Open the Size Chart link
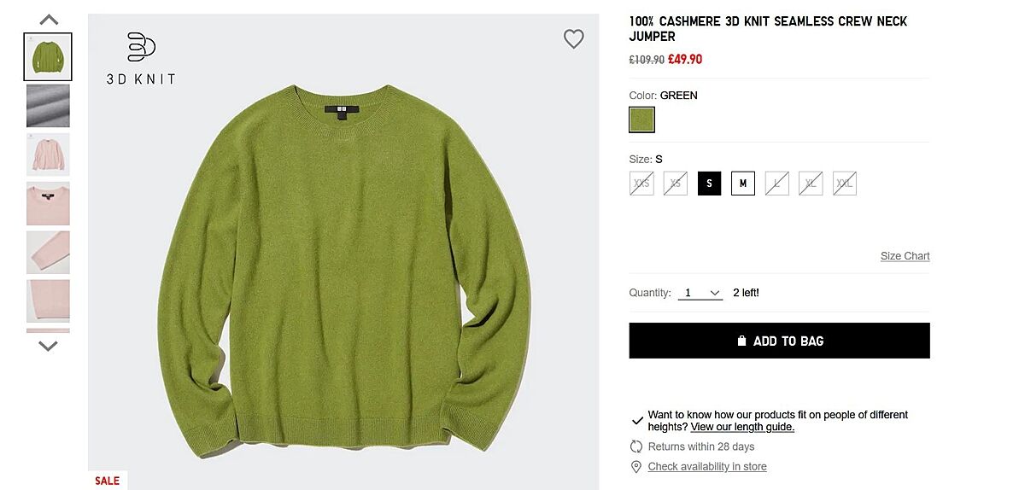Image resolution: width=1025 pixels, height=490 pixels. (905, 256)
